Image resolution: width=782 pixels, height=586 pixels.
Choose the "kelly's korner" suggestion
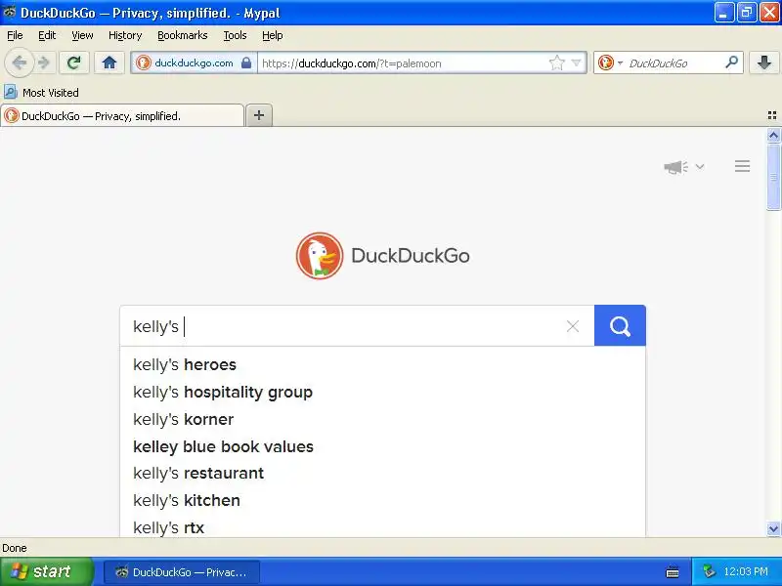(x=382, y=420)
